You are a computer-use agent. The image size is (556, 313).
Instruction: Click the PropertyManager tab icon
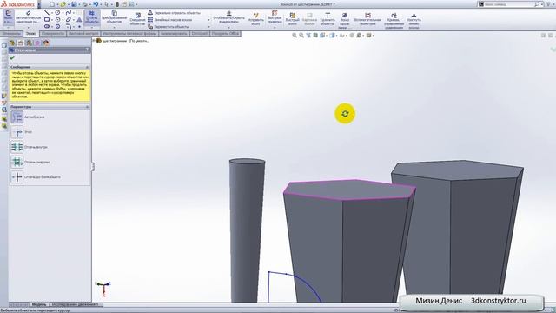(21, 43)
